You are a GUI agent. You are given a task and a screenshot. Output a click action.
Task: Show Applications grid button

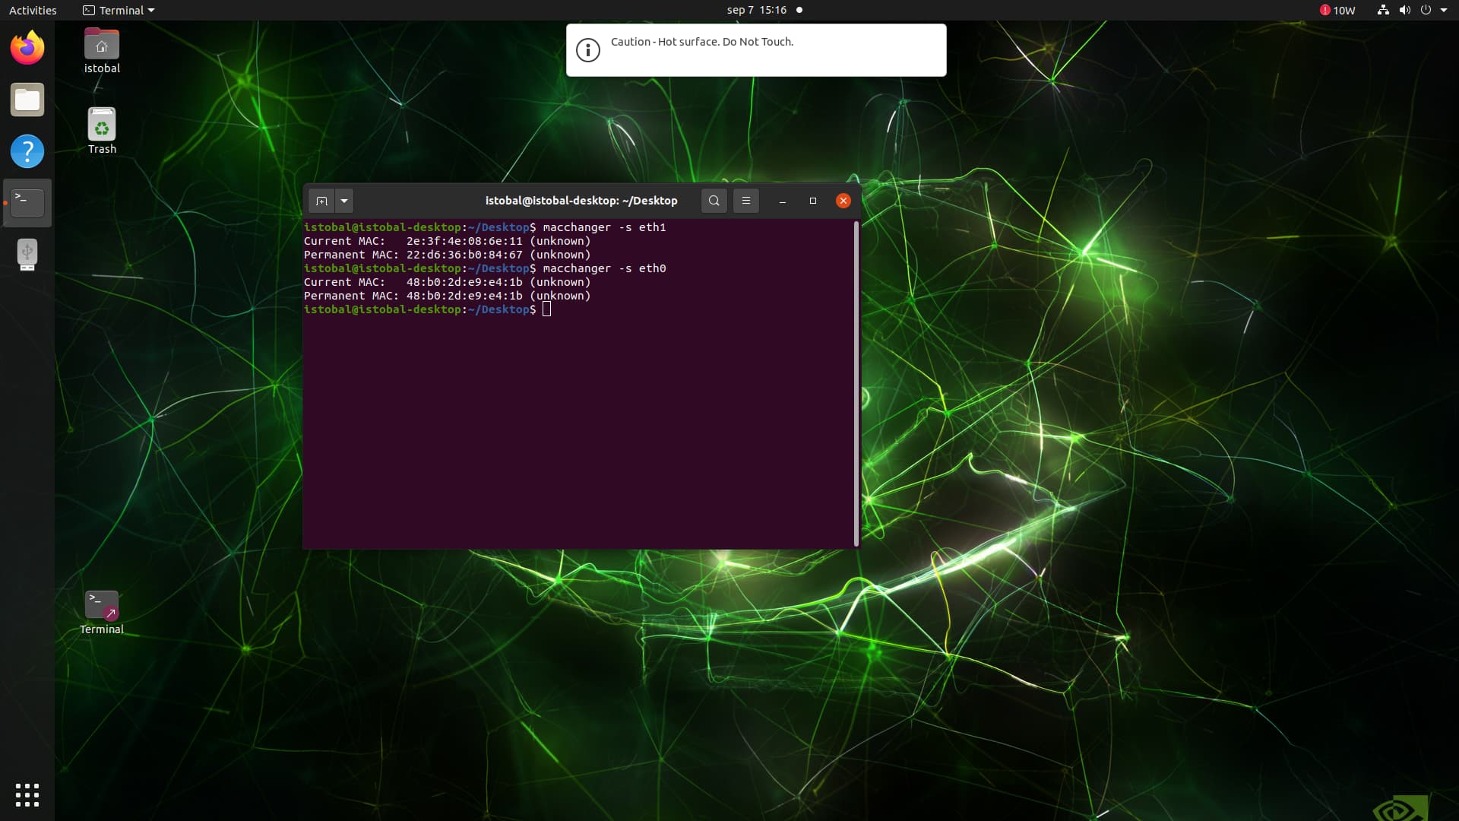27,794
